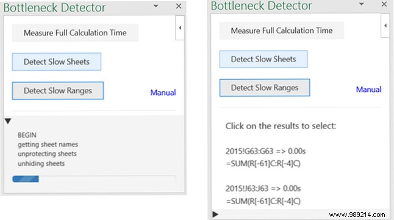Click 'Click on the results to select:' text

[x=281, y=126]
